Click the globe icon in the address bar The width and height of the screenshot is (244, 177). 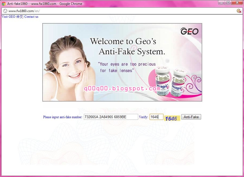point(5,11)
